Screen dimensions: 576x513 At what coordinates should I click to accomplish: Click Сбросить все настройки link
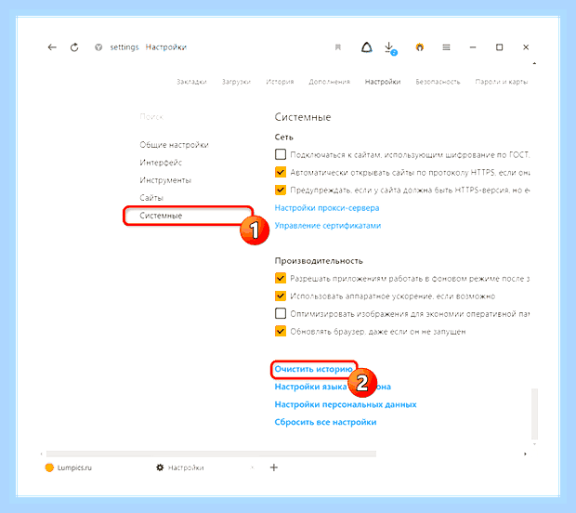click(325, 422)
